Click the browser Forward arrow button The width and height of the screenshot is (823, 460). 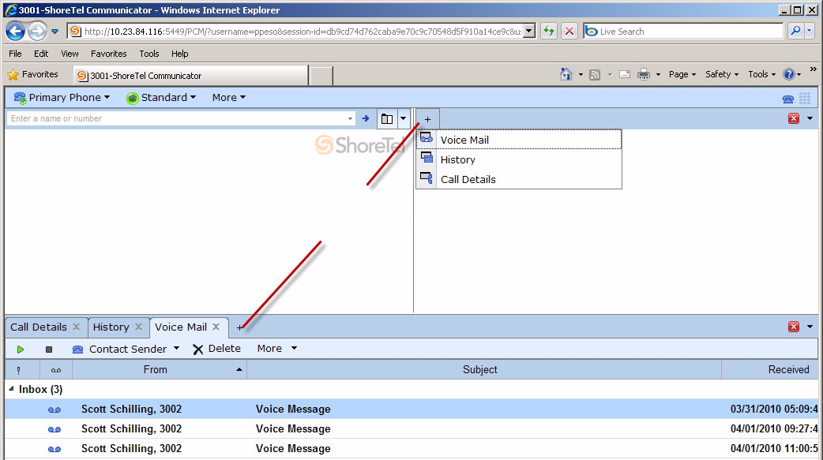(37, 32)
